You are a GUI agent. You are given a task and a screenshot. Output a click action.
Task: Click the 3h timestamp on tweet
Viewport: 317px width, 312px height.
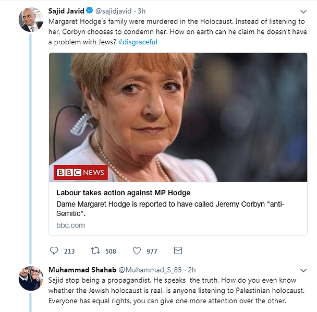[x=141, y=11]
